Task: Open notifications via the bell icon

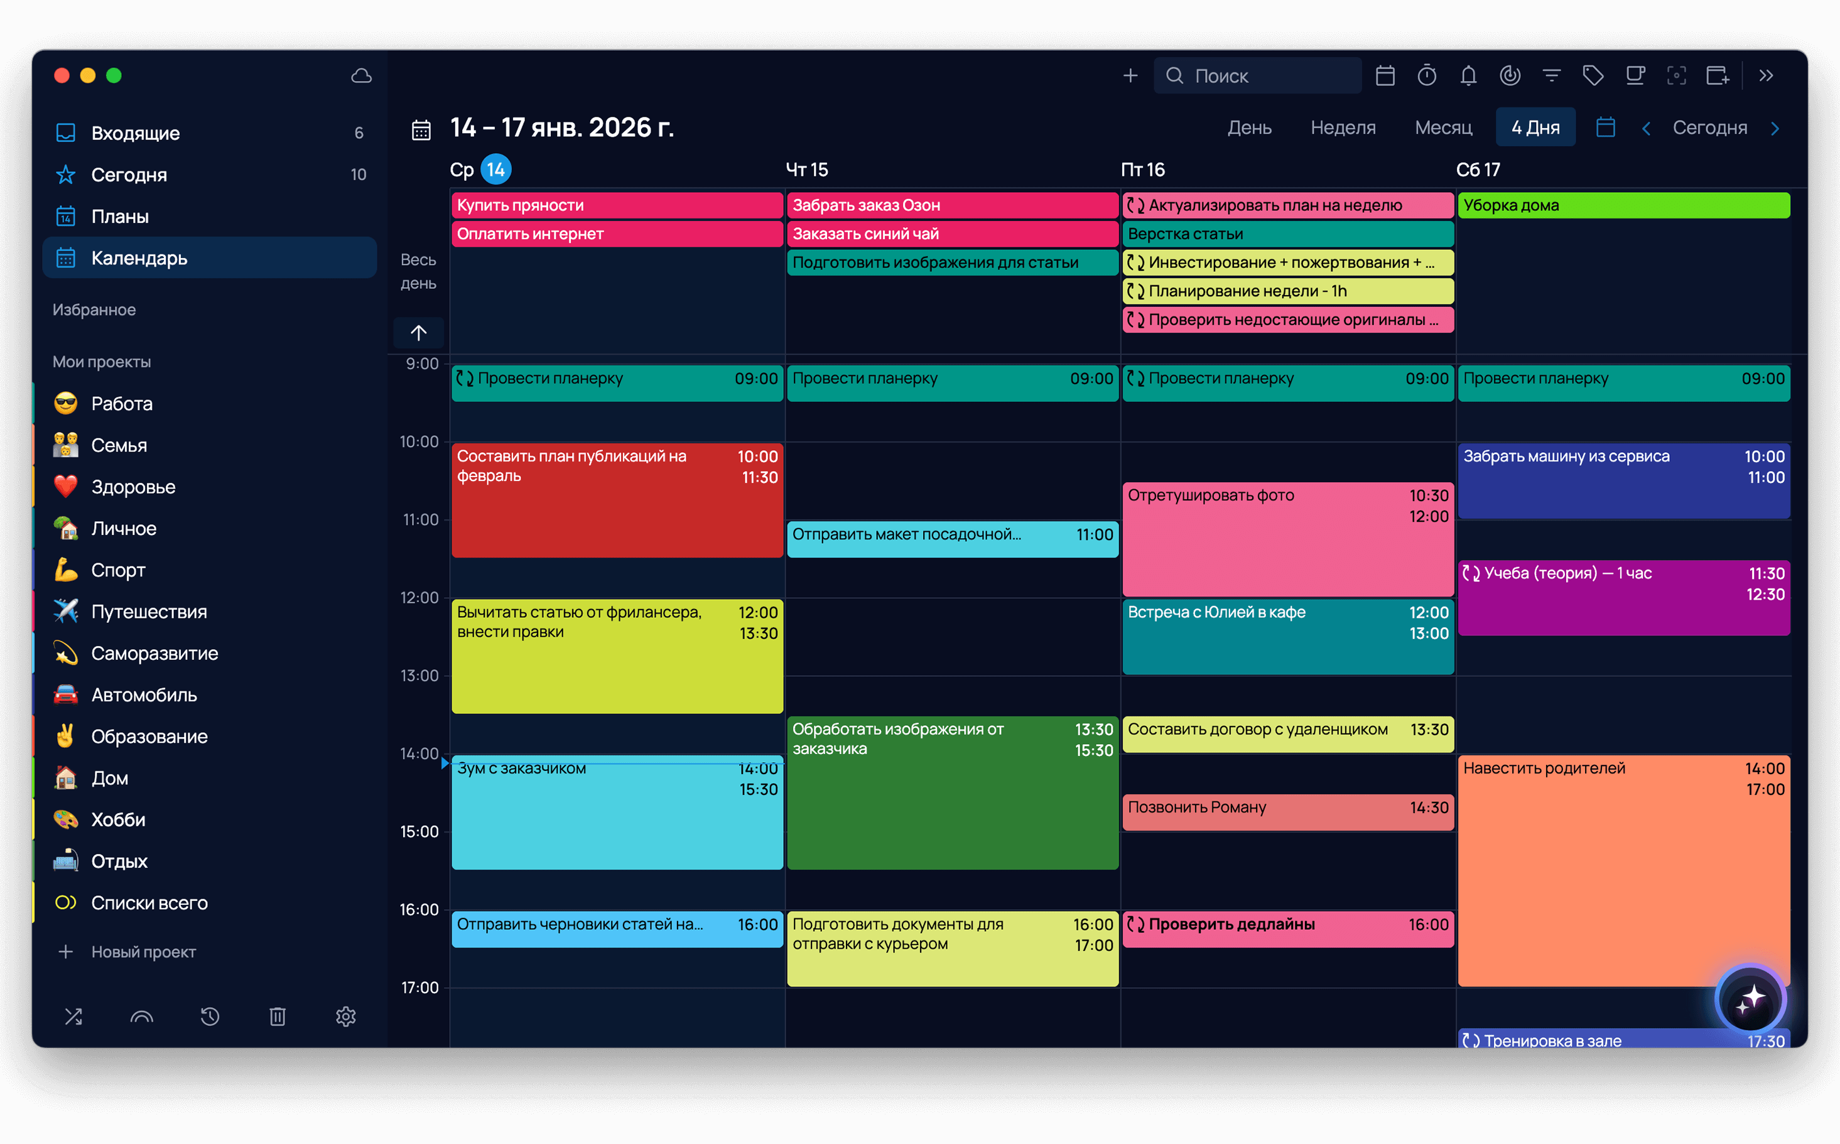Action: (x=1468, y=75)
